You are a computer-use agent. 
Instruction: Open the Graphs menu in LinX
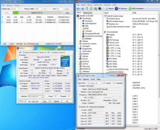17,5
